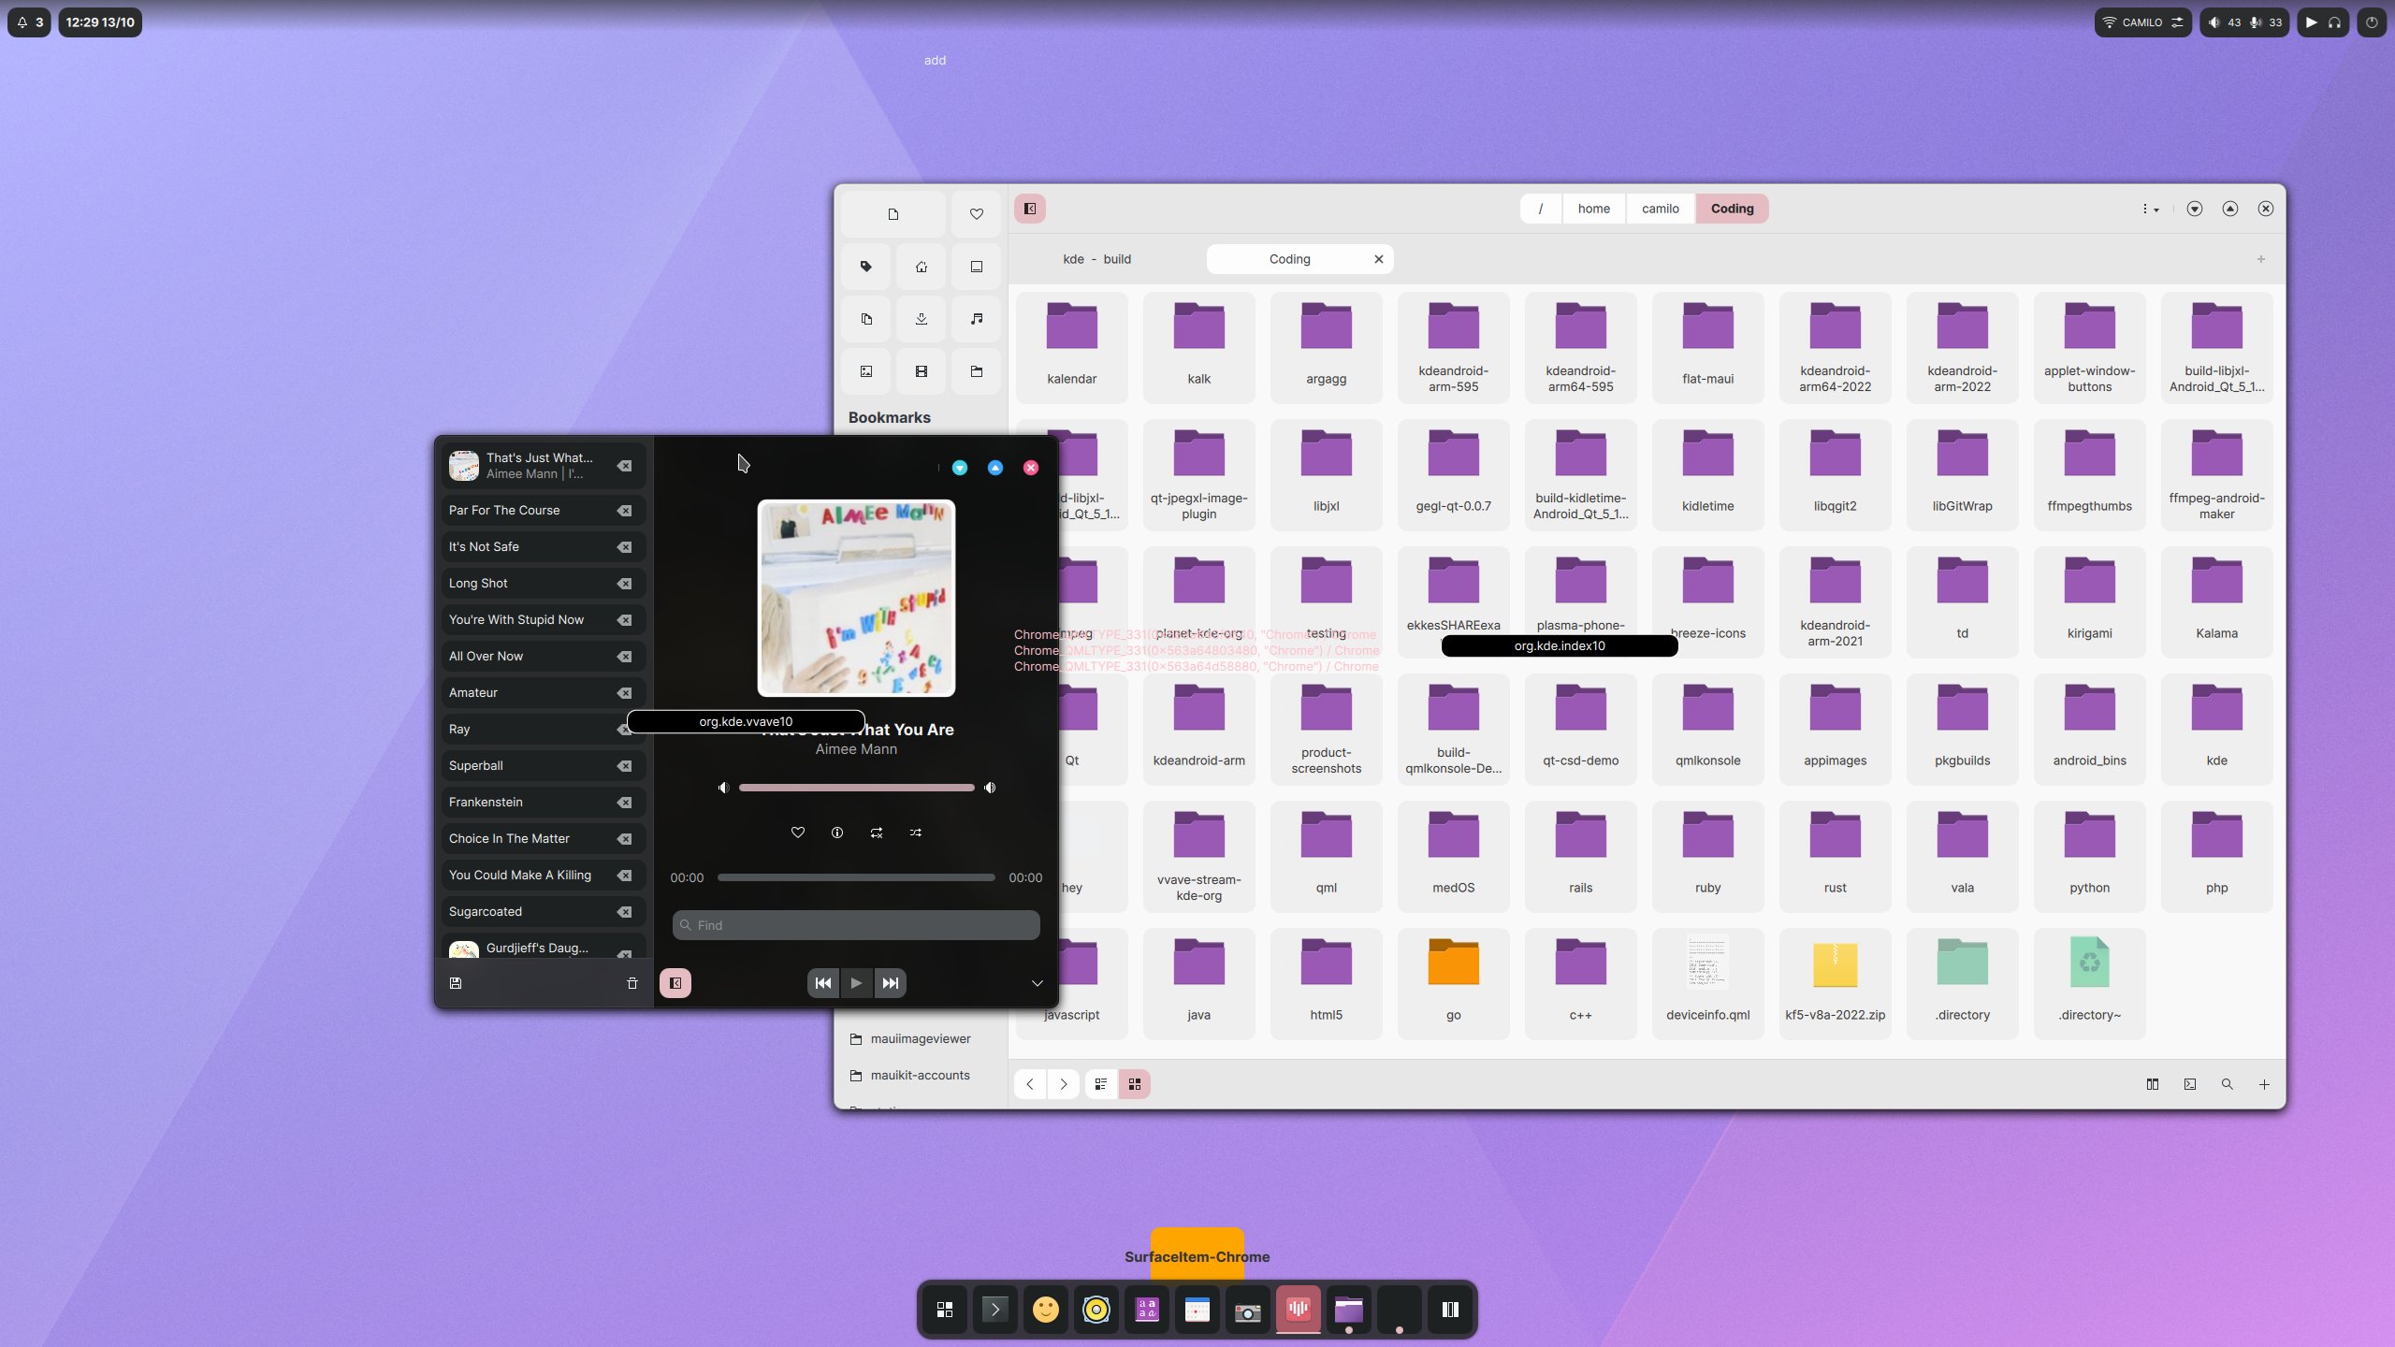Toggle shuffle mode in music player

coord(916,833)
